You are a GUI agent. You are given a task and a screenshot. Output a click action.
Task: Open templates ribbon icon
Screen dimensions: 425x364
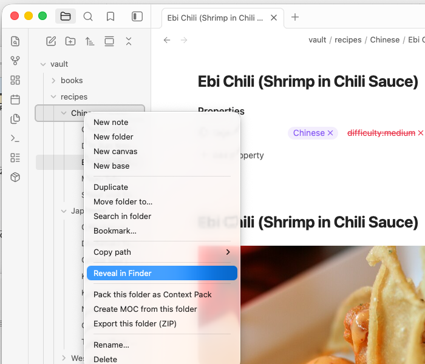coord(15,119)
